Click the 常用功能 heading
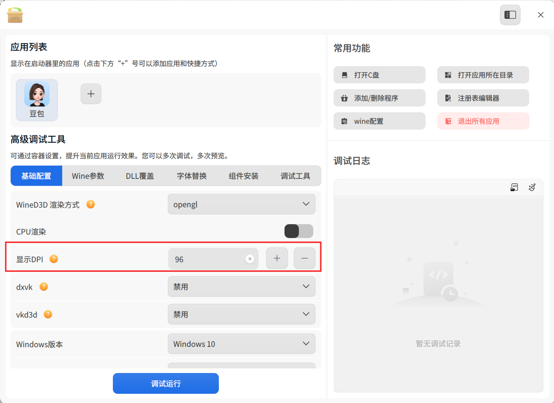 click(352, 48)
